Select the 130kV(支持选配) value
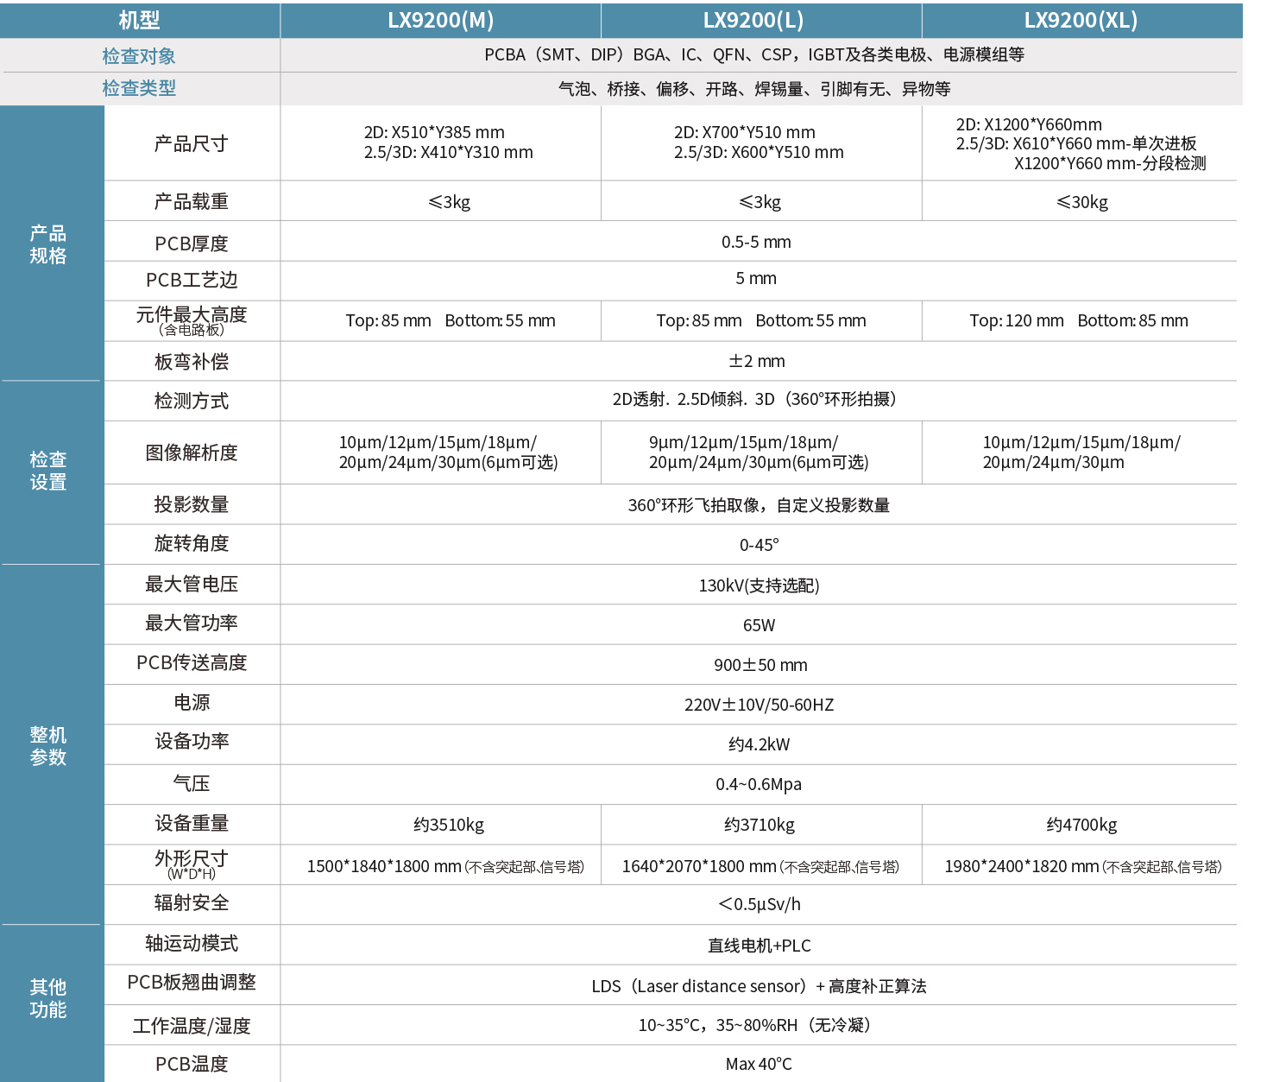The height and width of the screenshot is (1082, 1267). (x=760, y=585)
